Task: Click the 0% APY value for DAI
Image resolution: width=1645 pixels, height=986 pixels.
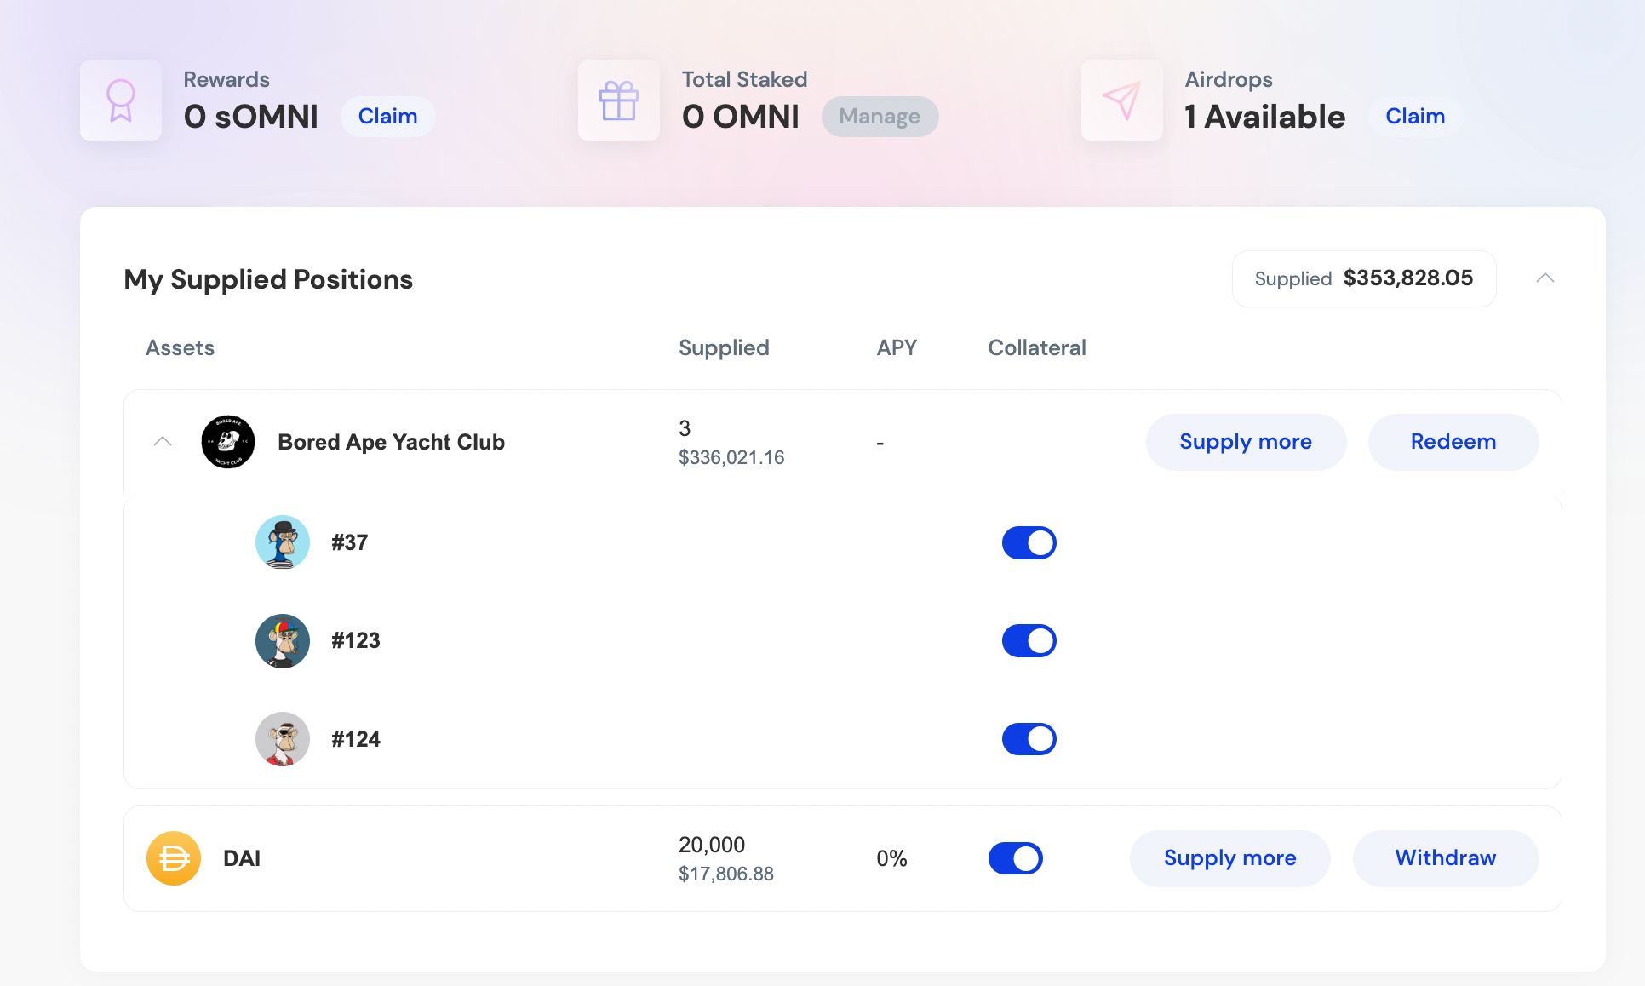Action: pyautogui.click(x=892, y=858)
